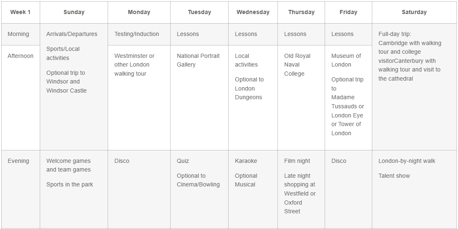Click Testing/Induction in Monday morning
Viewport: 458px width, 229px height.
(137, 34)
